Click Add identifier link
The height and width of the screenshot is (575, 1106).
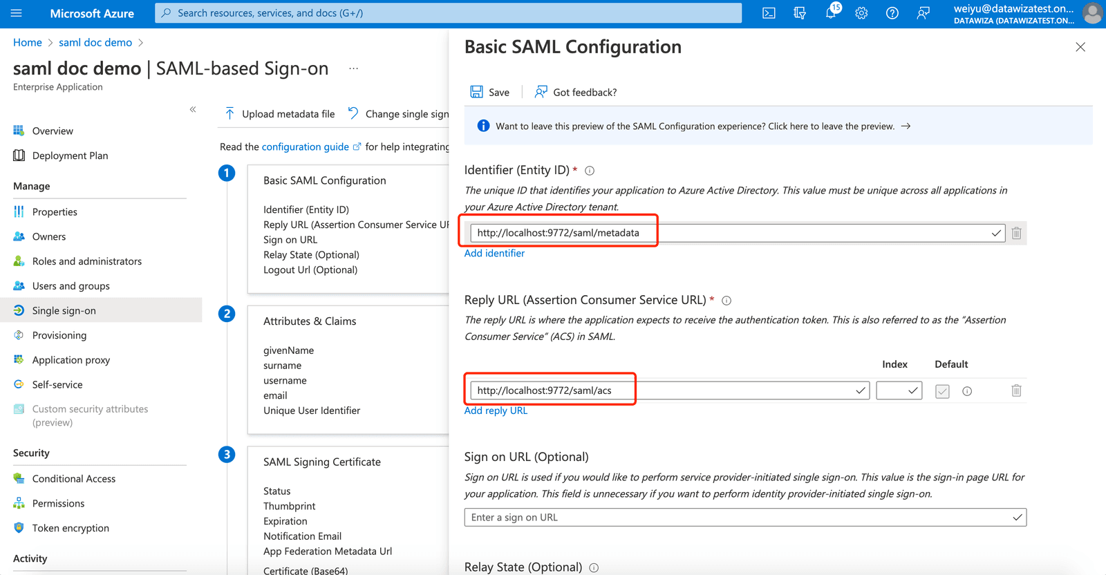click(494, 254)
